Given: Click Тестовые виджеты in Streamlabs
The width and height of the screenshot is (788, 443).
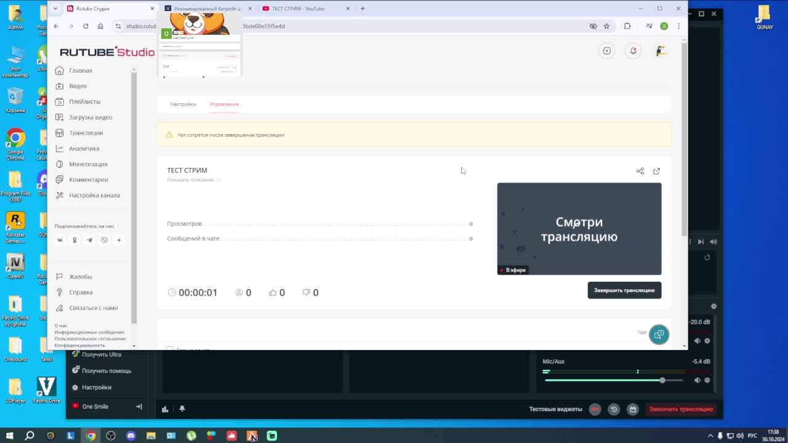Looking at the screenshot, I should pos(555,409).
